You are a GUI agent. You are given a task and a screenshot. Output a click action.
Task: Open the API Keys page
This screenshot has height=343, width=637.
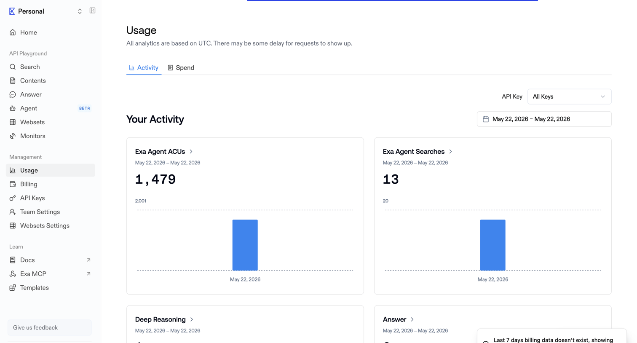(51, 198)
